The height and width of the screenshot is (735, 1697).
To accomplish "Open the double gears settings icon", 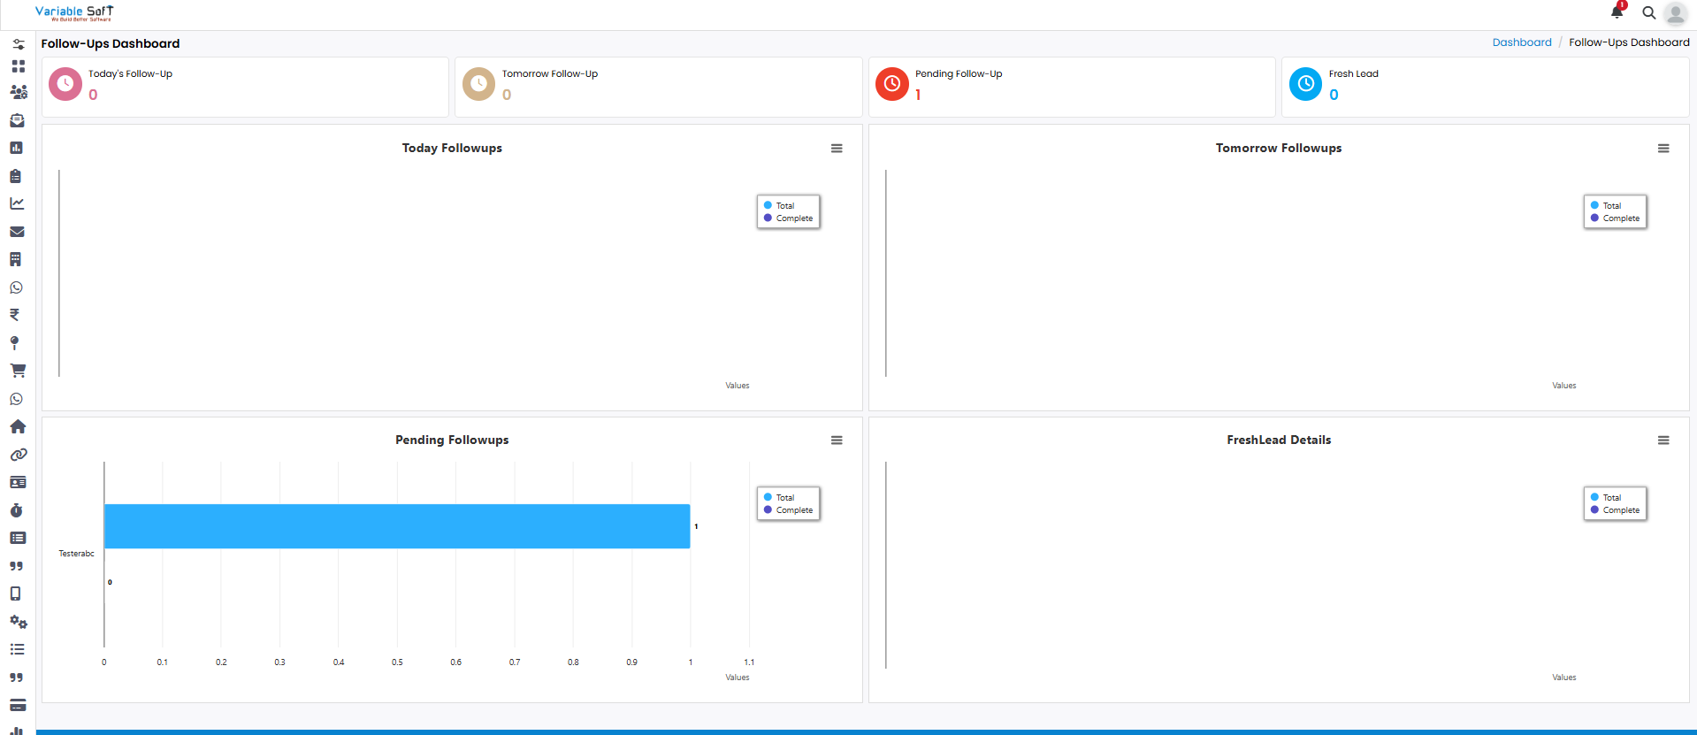I will 19,622.
